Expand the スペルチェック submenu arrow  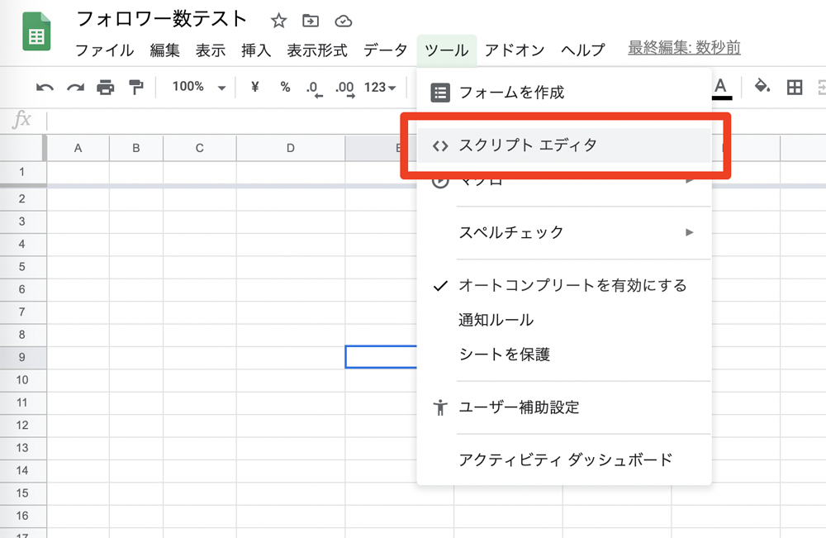[x=689, y=232]
